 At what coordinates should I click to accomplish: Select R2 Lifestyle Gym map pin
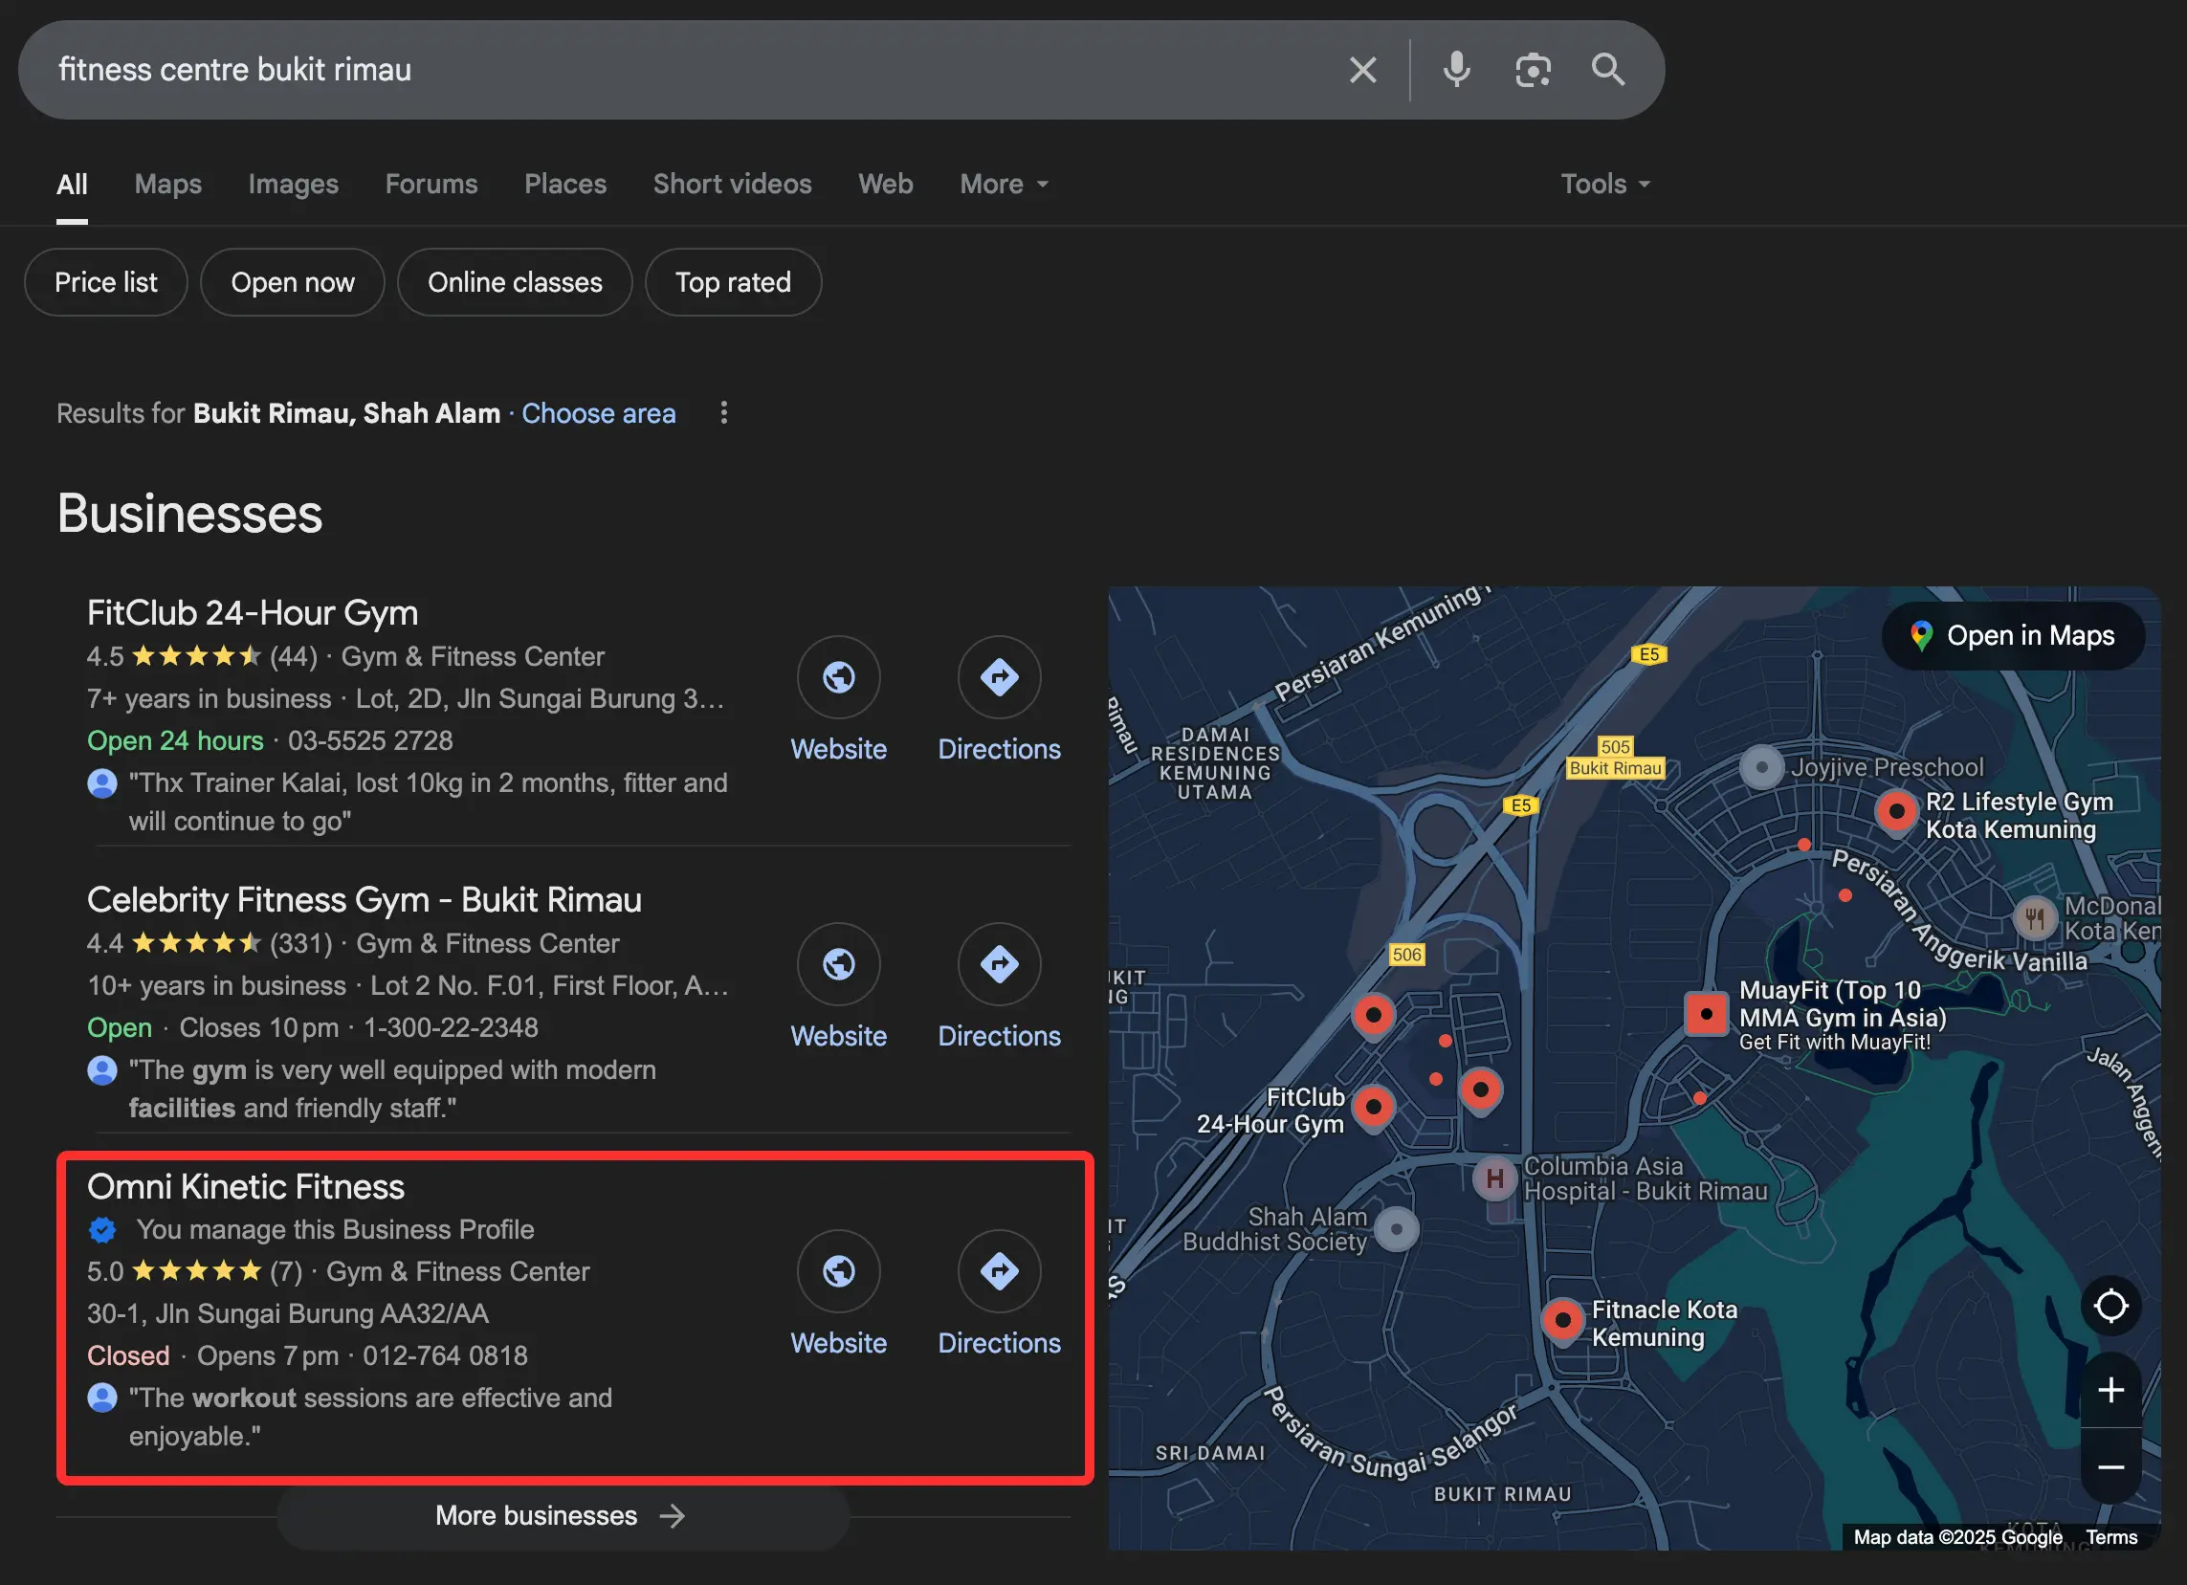(1896, 813)
